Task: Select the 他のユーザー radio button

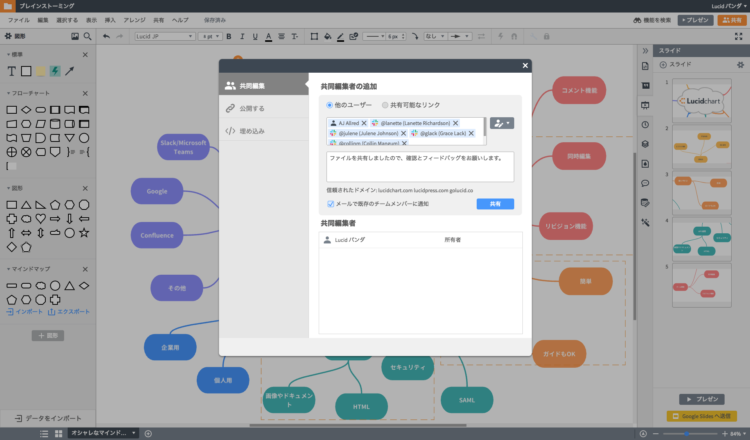Action: click(x=330, y=105)
